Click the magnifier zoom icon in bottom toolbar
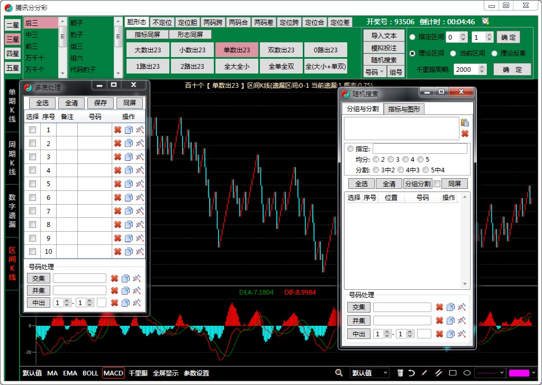This screenshot has width=542, height=385. (x=339, y=373)
